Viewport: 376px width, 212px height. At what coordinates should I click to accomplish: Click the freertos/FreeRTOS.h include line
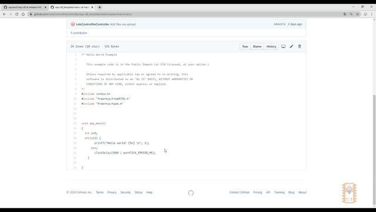pos(106,99)
